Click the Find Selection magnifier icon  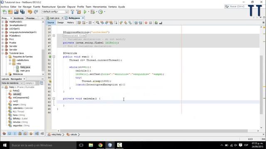tap(98, 23)
